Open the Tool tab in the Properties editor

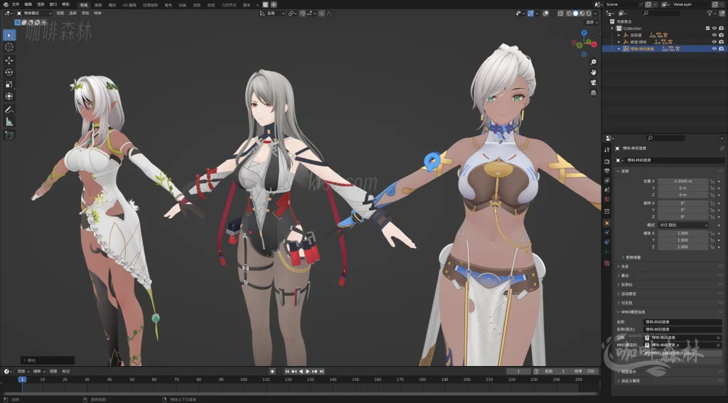[607, 149]
